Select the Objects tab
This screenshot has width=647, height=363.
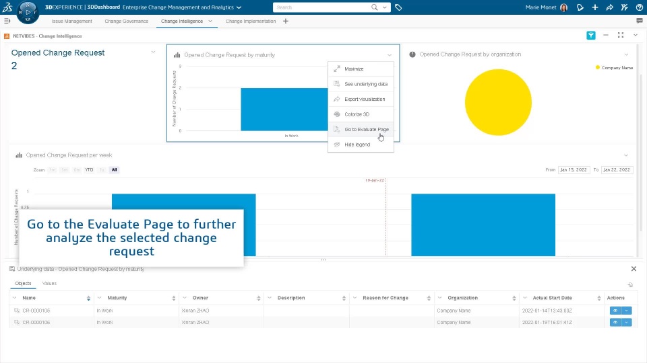[x=23, y=283]
